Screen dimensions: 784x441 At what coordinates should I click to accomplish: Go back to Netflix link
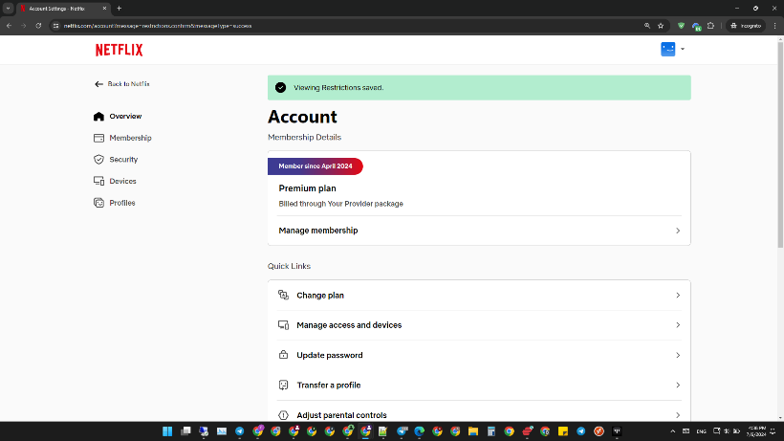click(122, 84)
